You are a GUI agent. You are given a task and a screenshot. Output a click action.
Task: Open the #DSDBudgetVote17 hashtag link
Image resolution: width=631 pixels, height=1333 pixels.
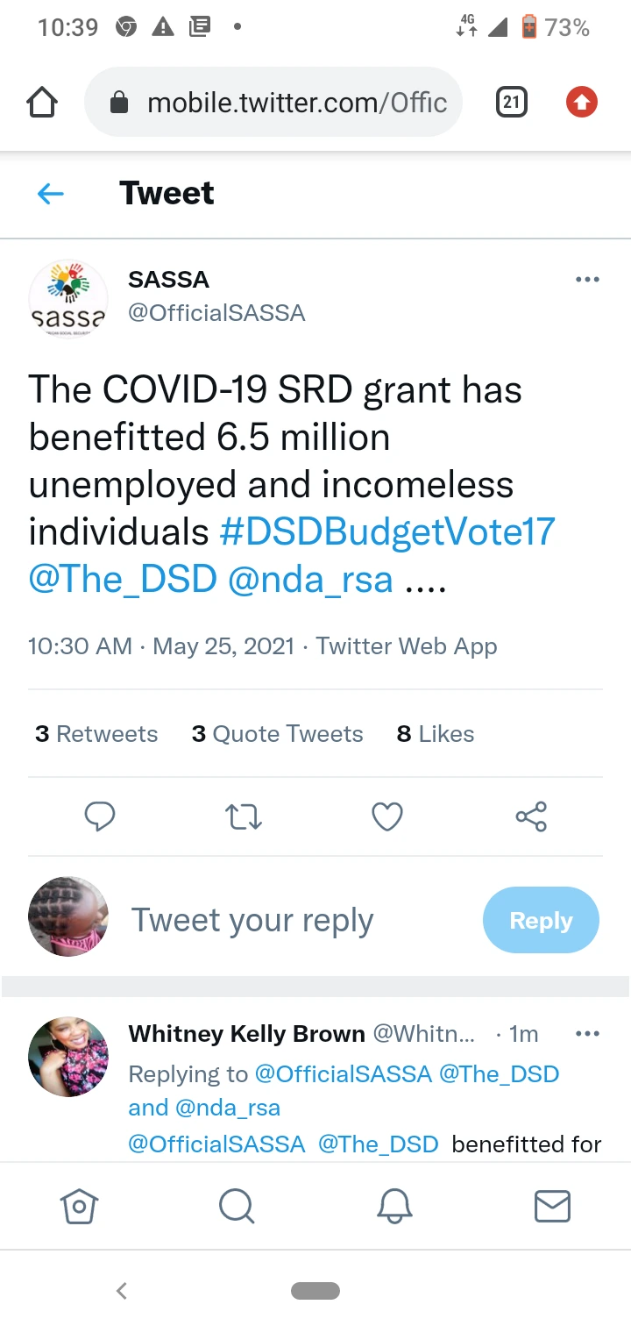click(386, 532)
